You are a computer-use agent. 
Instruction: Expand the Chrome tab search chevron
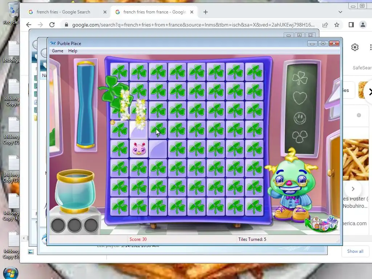click(340, 12)
